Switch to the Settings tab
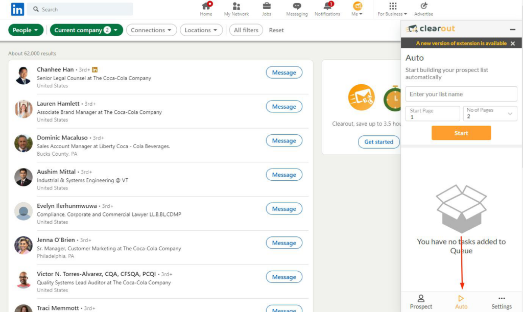 [502, 302]
